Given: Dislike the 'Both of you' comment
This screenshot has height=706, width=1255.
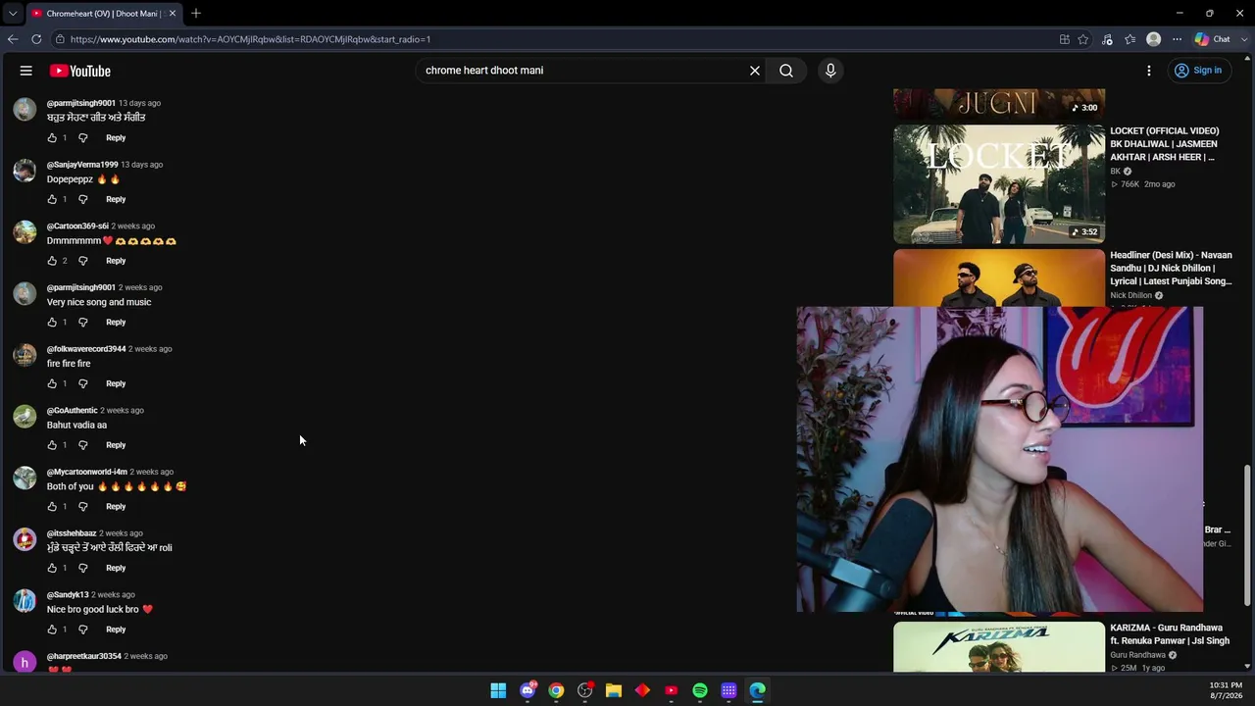Looking at the screenshot, I should (x=82, y=507).
